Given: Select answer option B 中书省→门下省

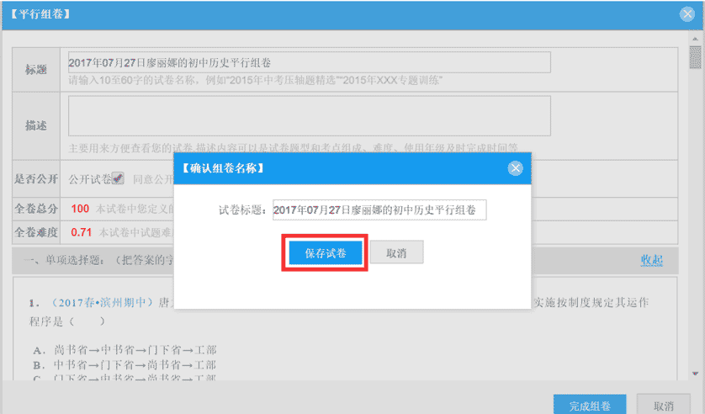Looking at the screenshot, I should (x=125, y=364).
